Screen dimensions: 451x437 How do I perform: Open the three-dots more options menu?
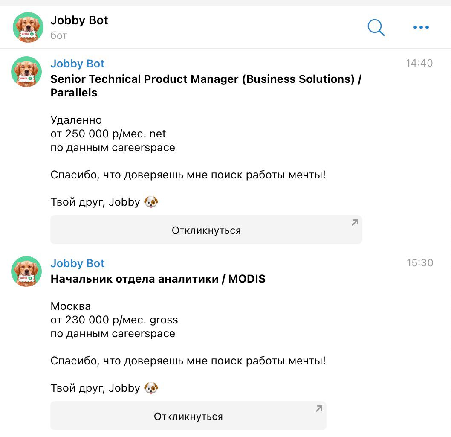(x=421, y=27)
